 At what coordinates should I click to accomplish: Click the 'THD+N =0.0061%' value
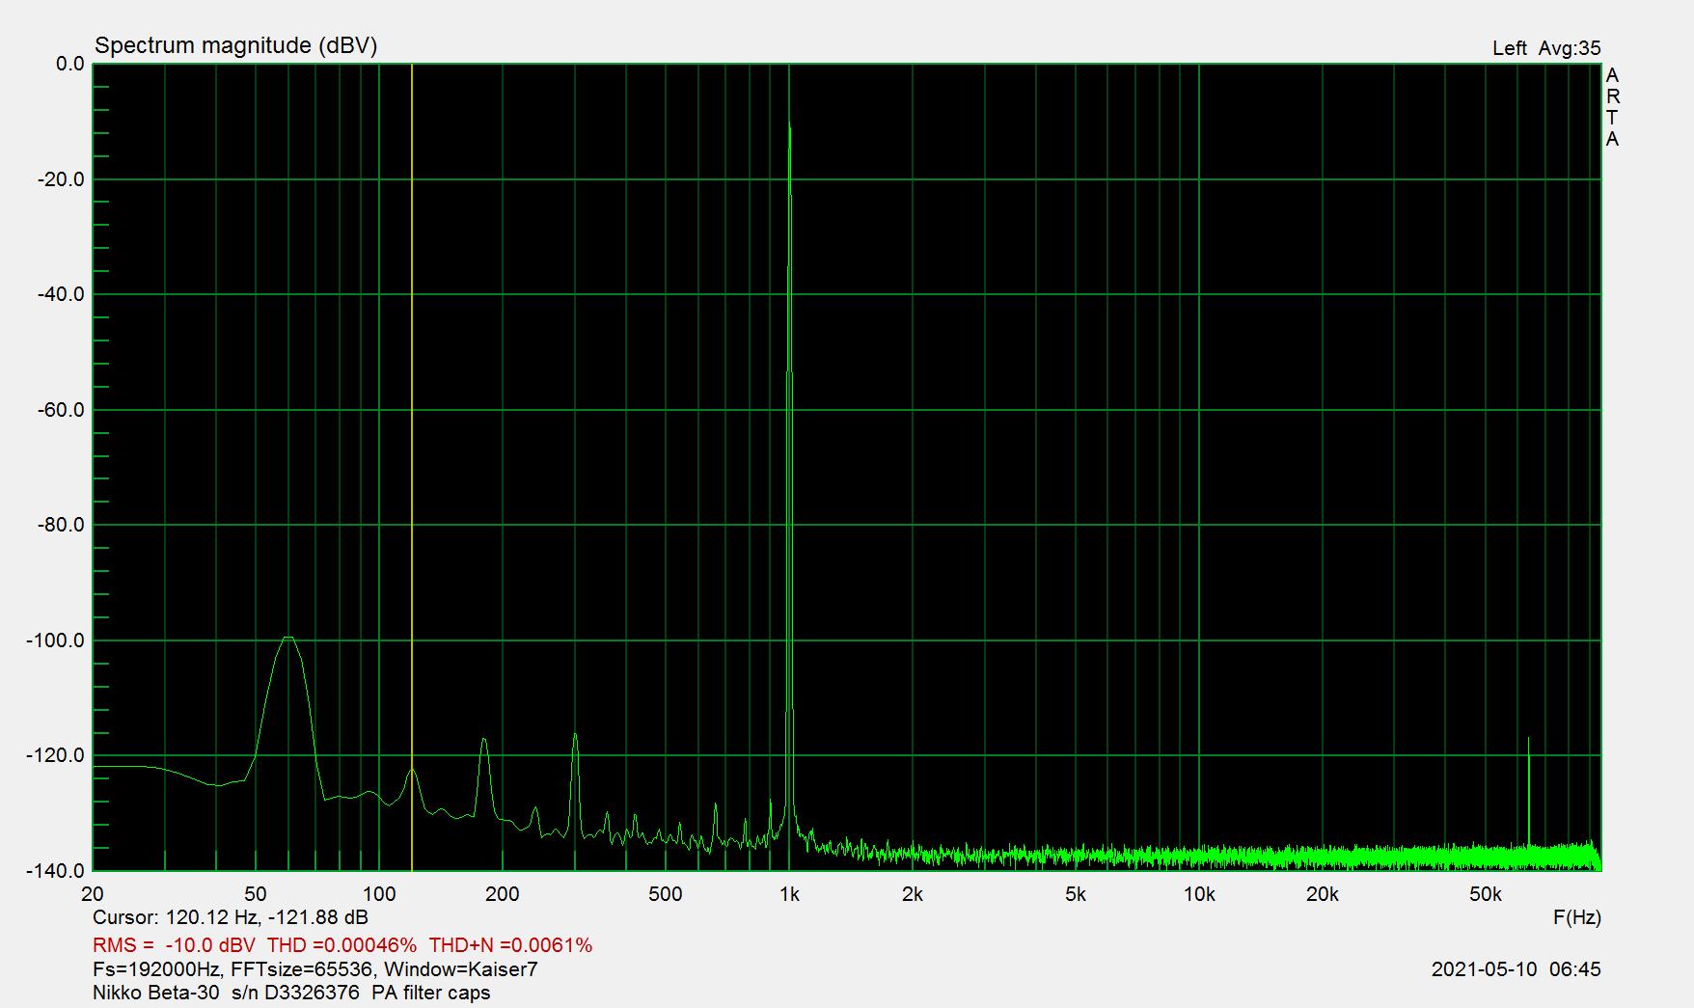point(510,945)
